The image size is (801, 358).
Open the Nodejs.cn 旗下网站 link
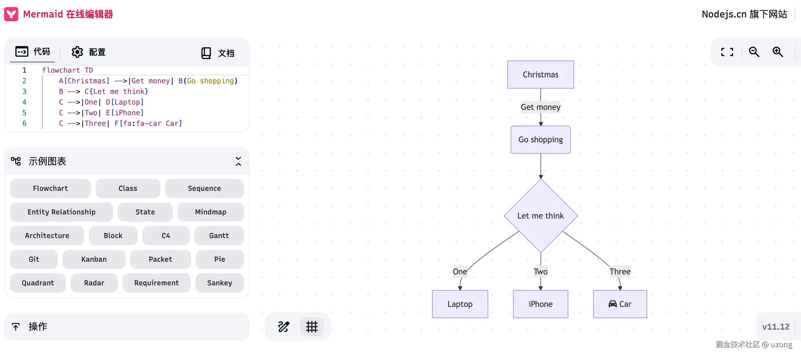click(x=744, y=14)
